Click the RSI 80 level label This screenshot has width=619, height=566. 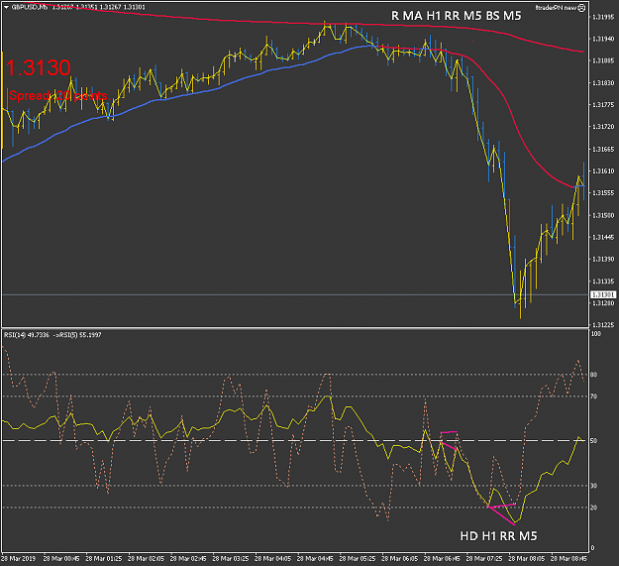point(593,375)
